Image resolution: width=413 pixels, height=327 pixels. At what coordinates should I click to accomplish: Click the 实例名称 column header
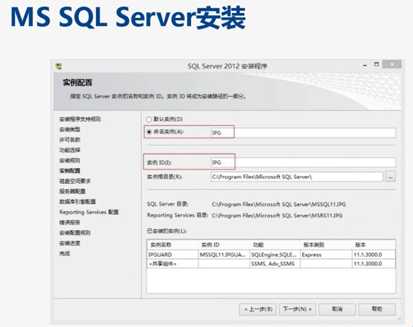click(172, 245)
